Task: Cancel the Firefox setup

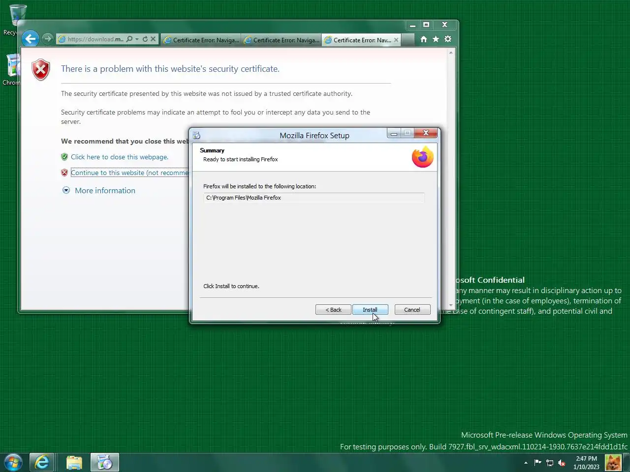Action: point(412,310)
